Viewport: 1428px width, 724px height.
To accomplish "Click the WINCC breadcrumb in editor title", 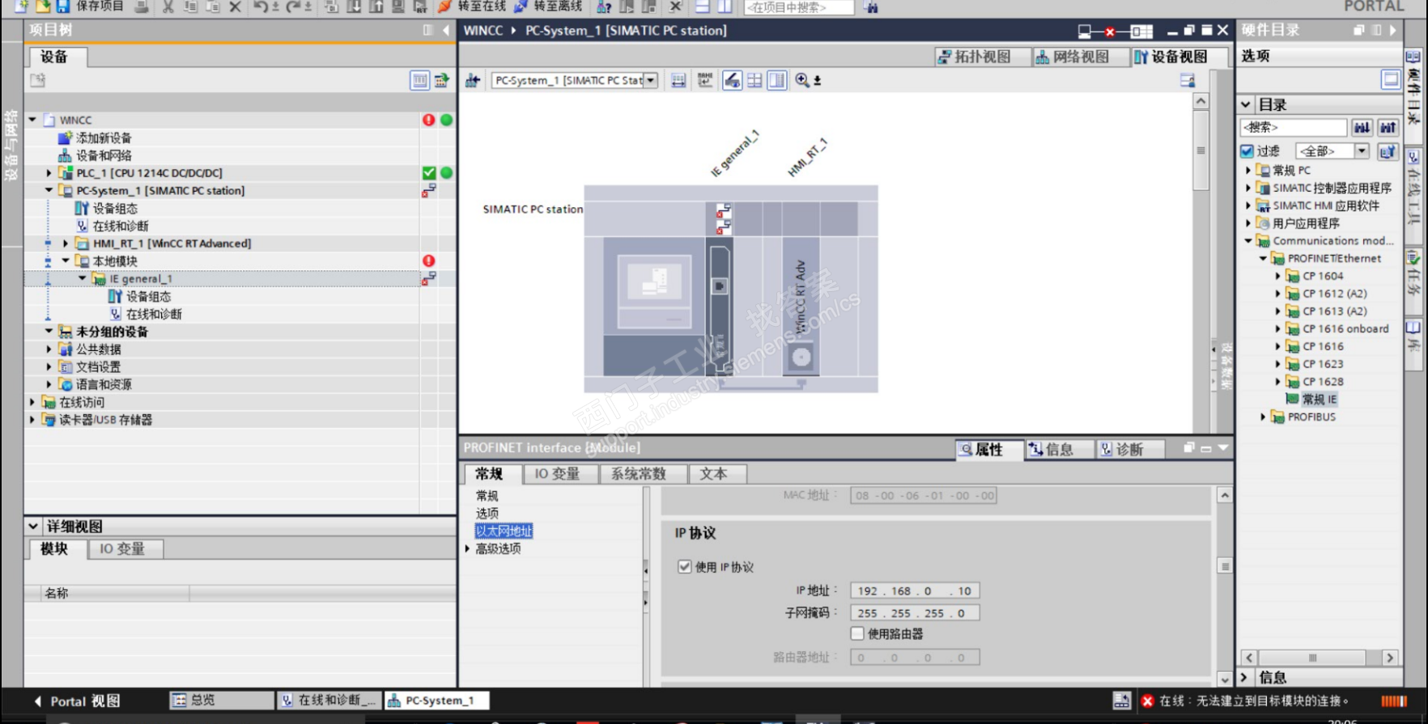I will pos(483,31).
